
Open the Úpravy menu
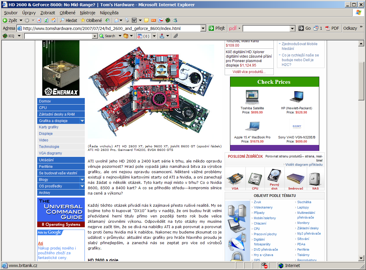point(29,13)
